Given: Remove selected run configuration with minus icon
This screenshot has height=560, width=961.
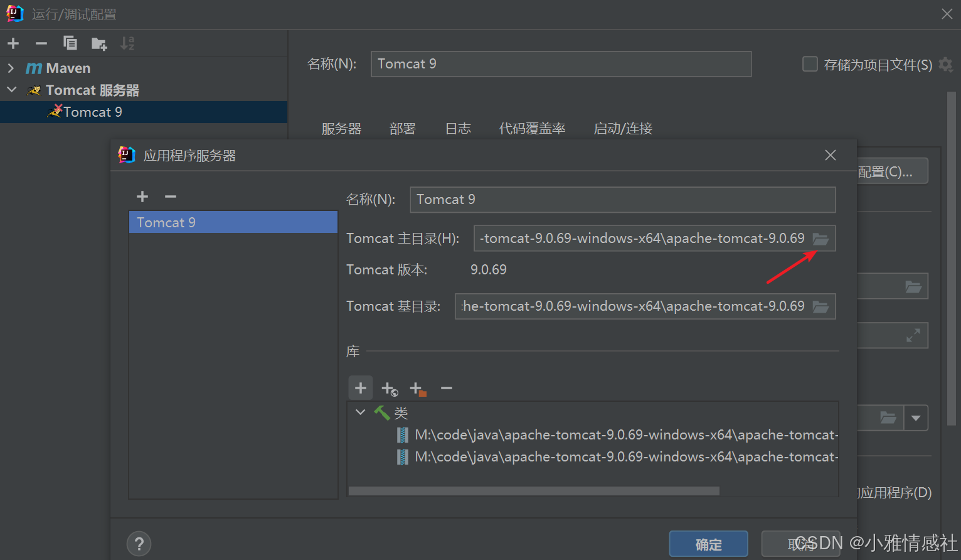Looking at the screenshot, I should 41,43.
